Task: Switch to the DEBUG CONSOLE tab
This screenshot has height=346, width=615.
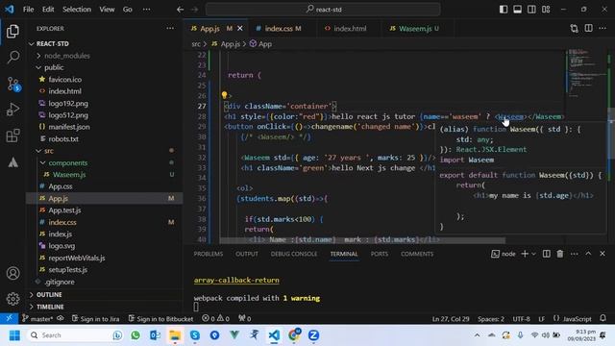Action: [x=294, y=254]
